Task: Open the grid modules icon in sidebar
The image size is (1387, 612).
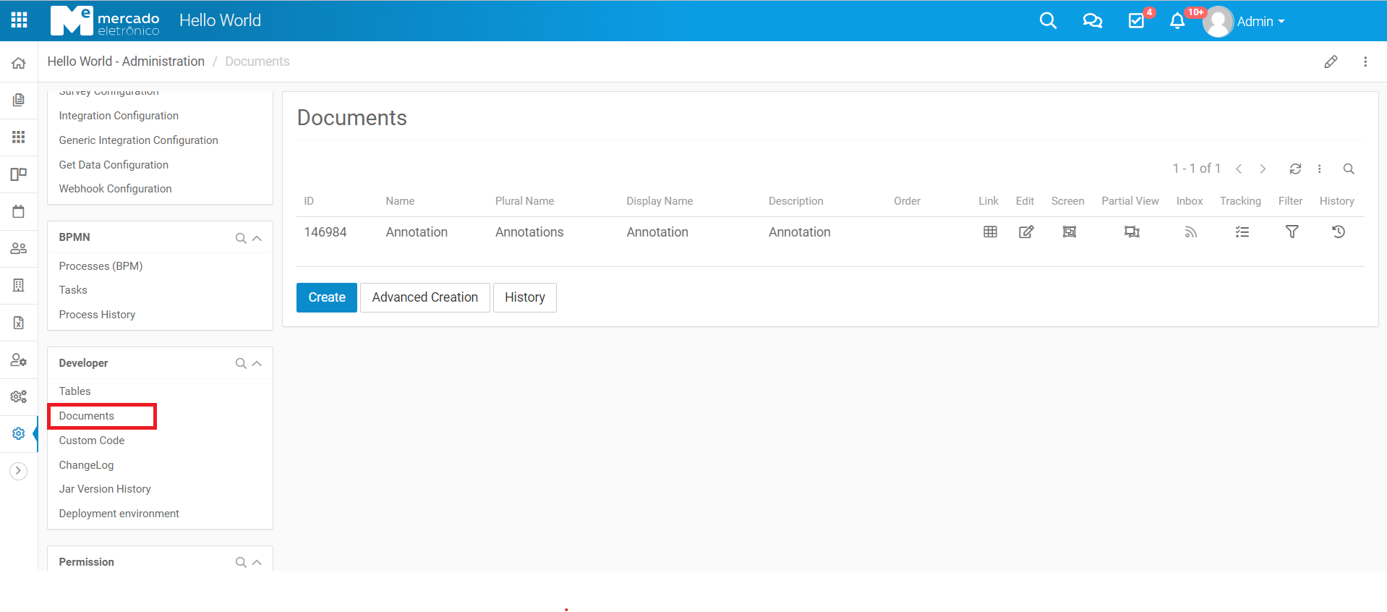Action: (19, 137)
